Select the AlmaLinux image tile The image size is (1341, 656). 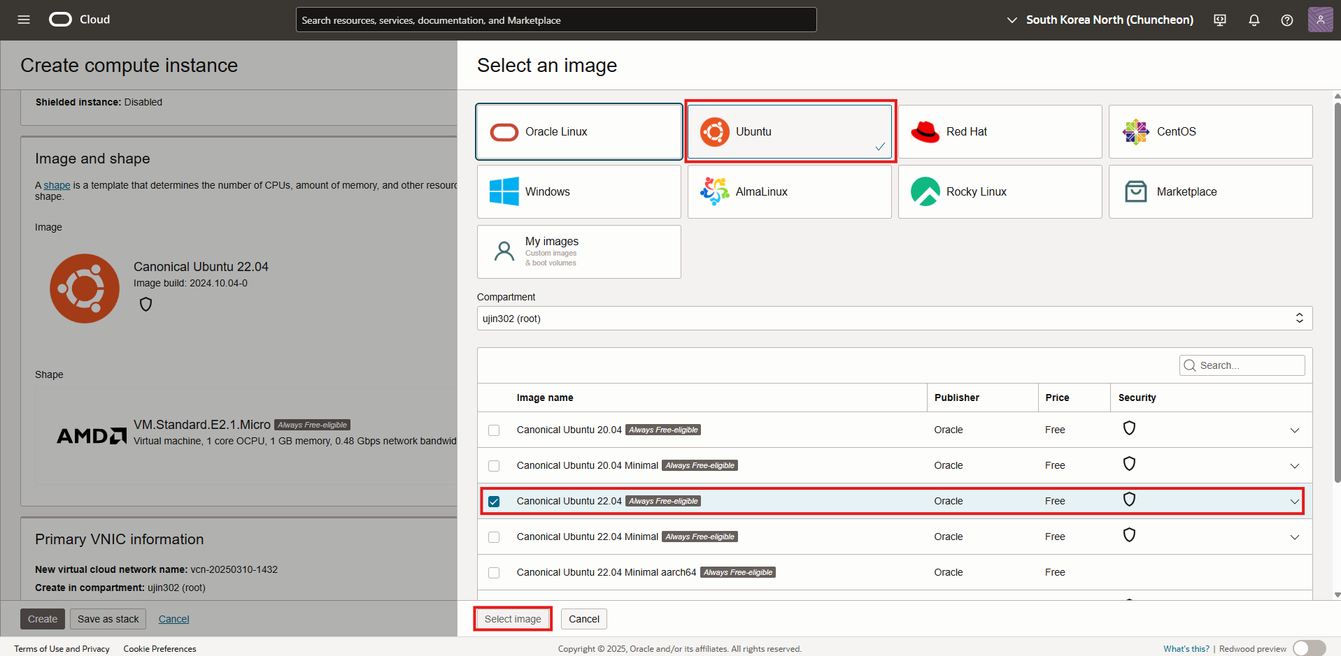(x=790, y=191)
